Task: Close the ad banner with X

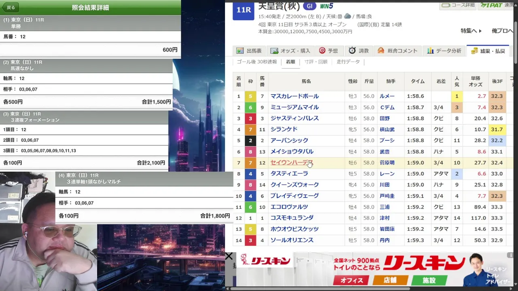Action: (229, 256)
